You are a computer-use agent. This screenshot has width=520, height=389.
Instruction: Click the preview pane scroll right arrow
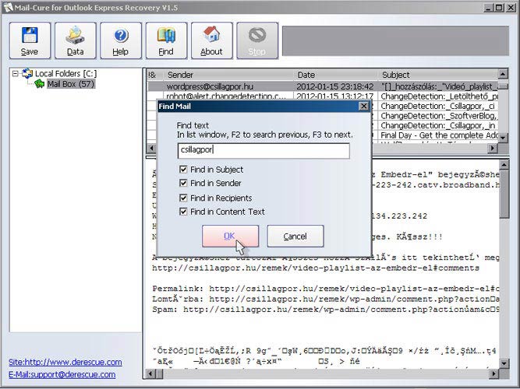click(493, 374)
